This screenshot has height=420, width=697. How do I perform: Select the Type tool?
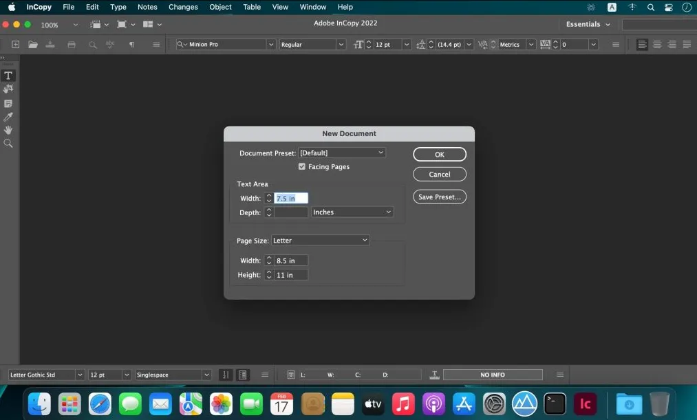click(x=8, y=76)
